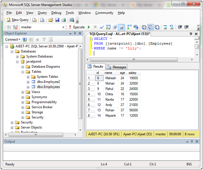
Task: Start debugging with the green arrow
Action: [x=89, y=27]
